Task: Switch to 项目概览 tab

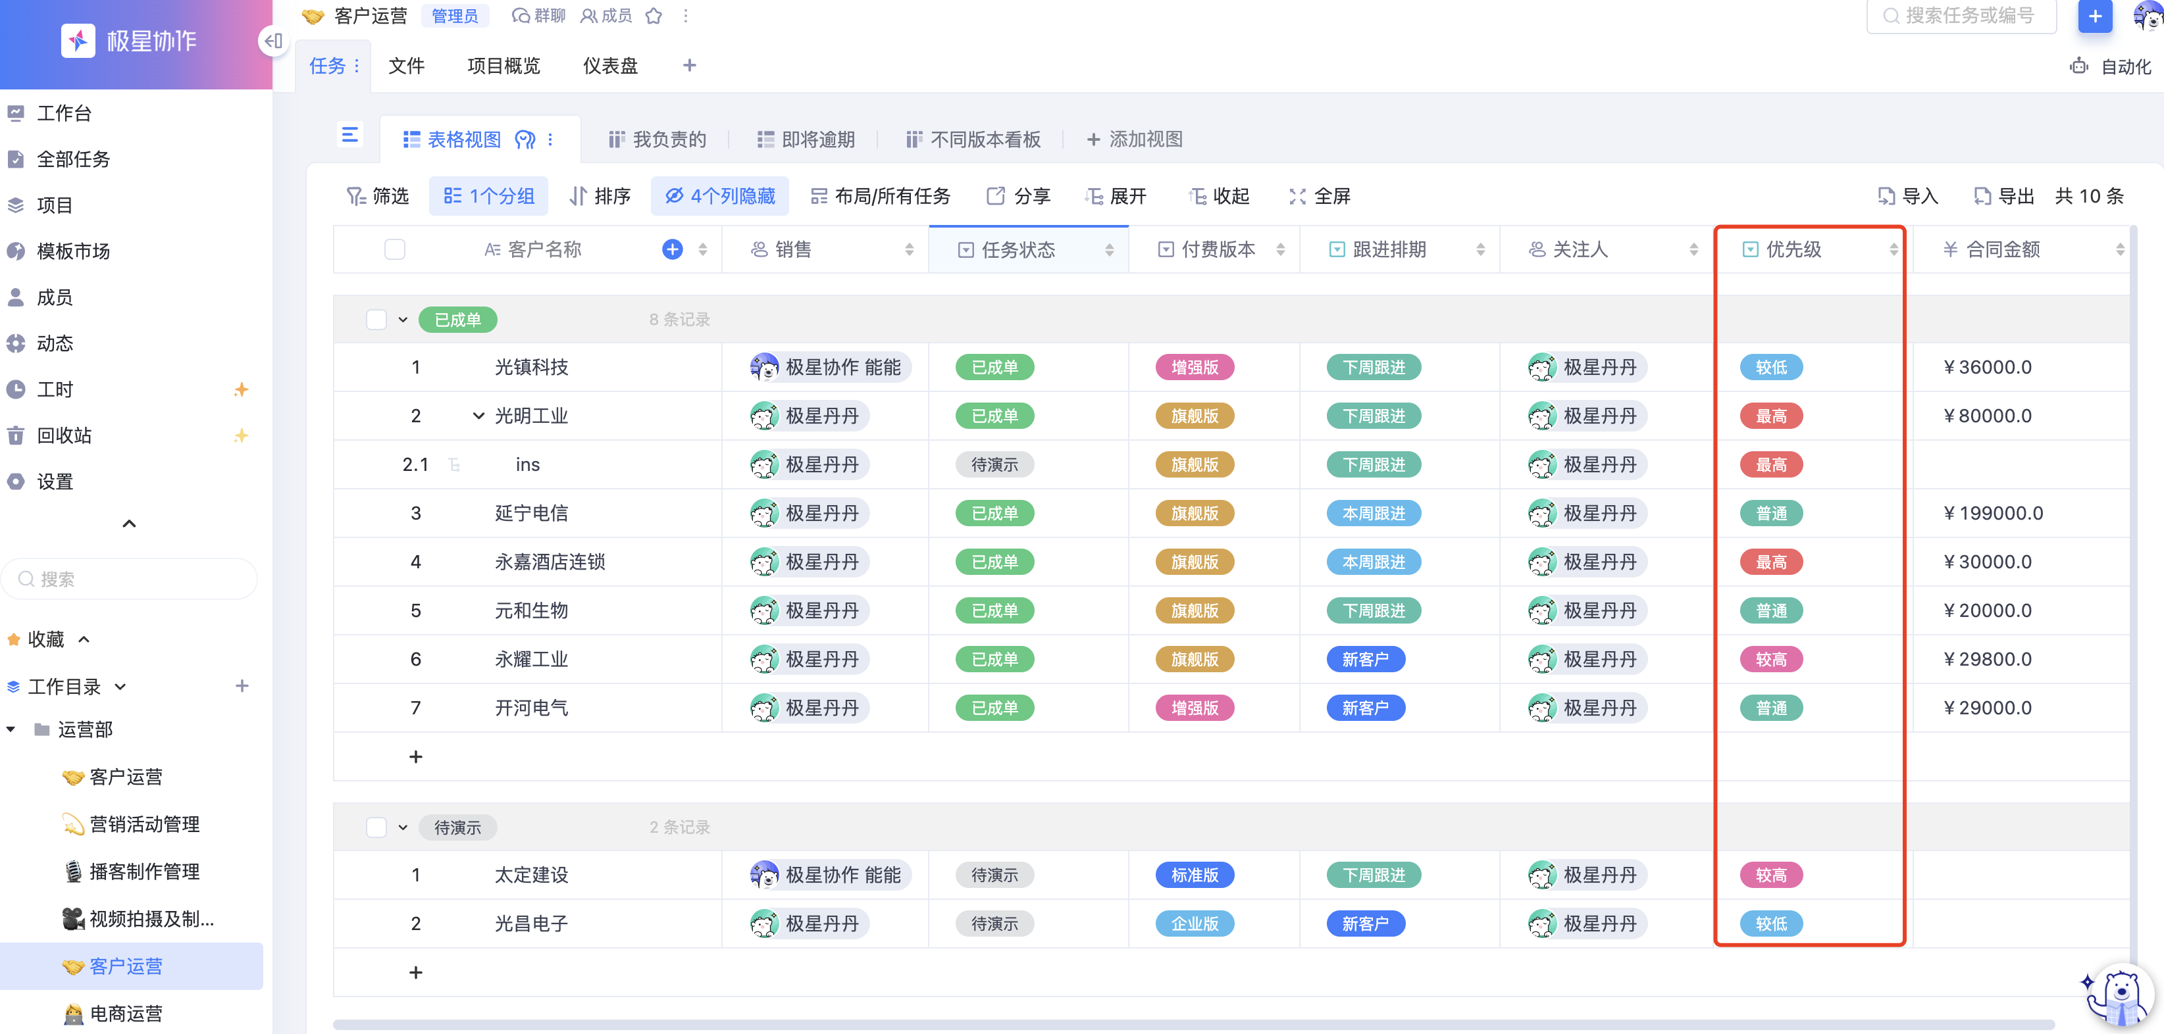Action: point(503,66)
